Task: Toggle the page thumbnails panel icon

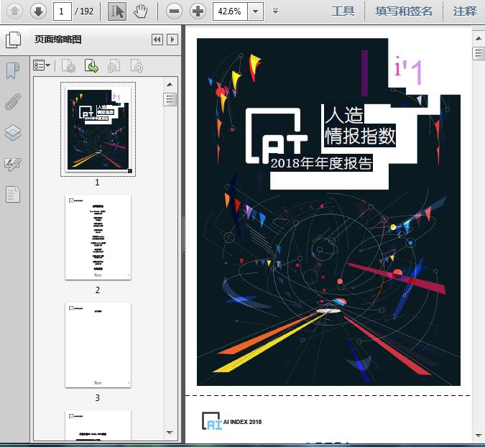Action: [x=13, y=40]
